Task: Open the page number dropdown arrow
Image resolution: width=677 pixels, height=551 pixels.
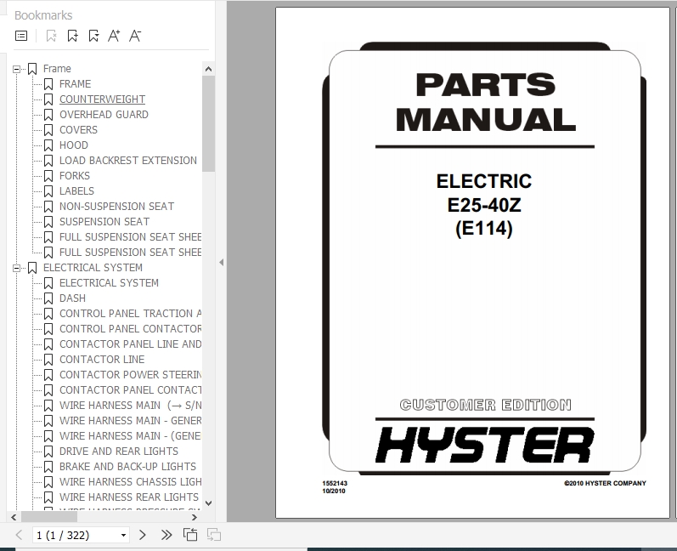Action: 123,535
